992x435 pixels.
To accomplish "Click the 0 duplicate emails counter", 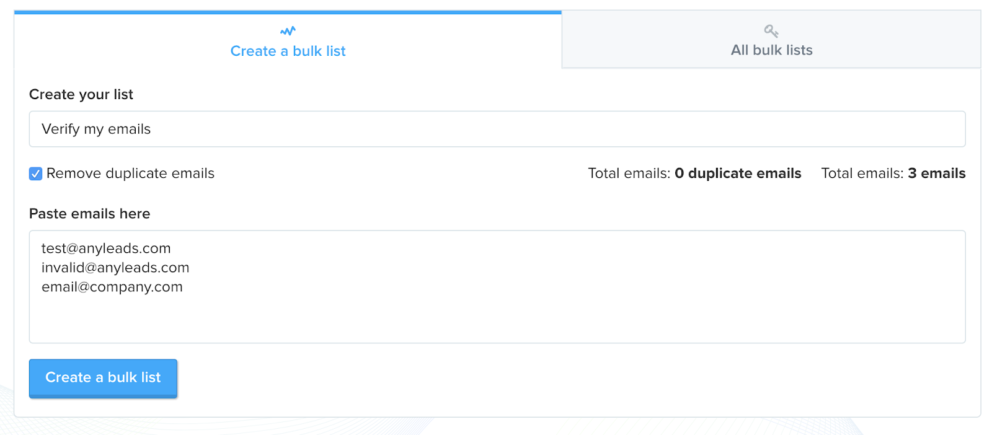I will [x=738, y=174].
